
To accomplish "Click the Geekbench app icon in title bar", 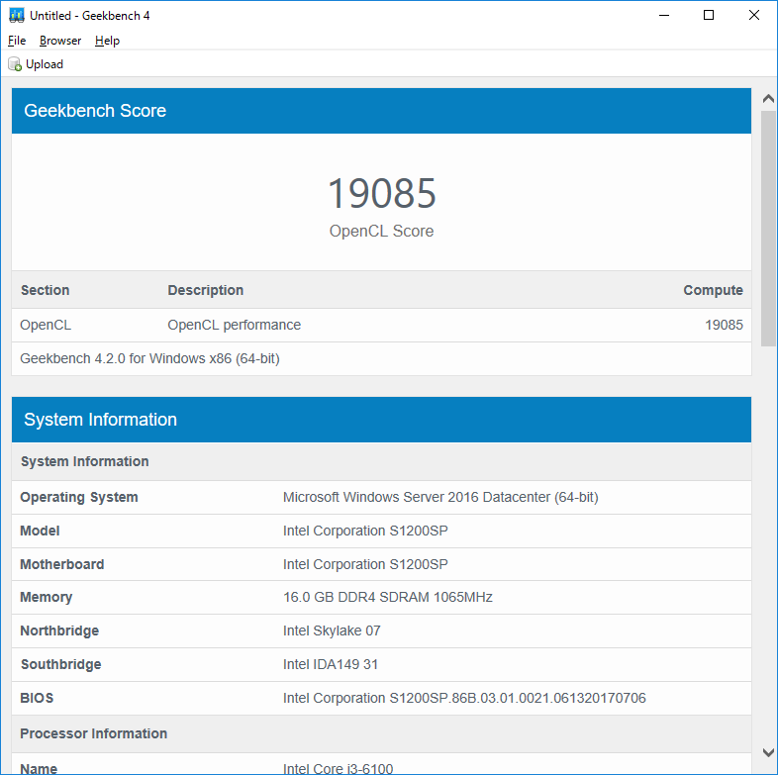I will click(17, 16).
